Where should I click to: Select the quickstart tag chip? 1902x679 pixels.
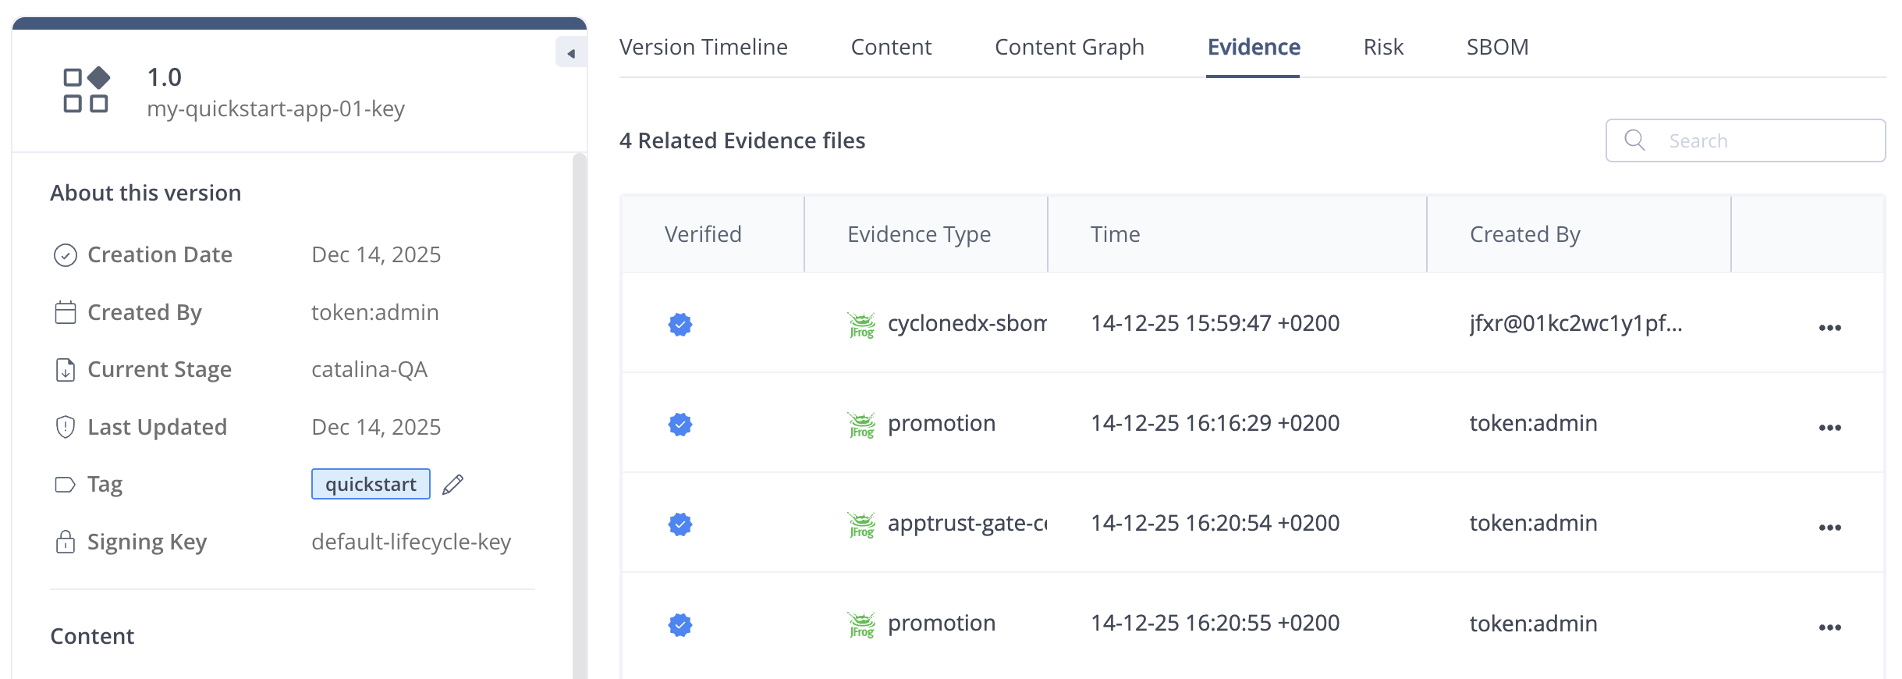[371, 484]
